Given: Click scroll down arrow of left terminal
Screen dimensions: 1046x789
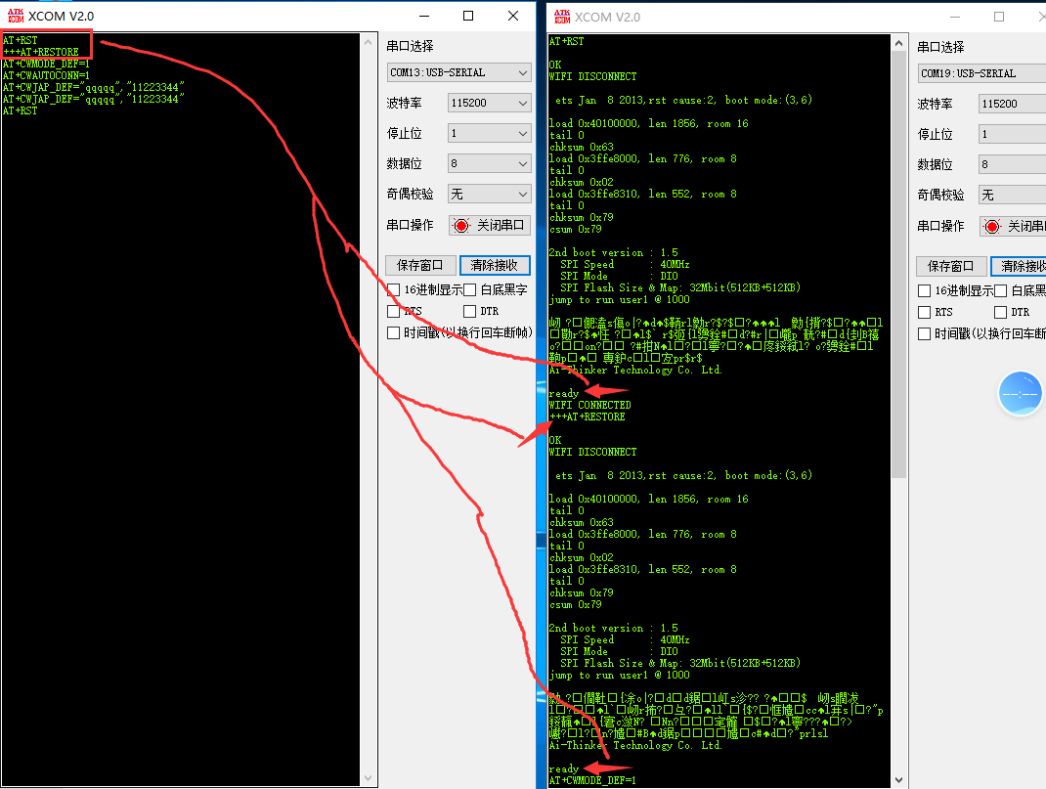Looking at the screenshot, I should [x=369, y=778].
